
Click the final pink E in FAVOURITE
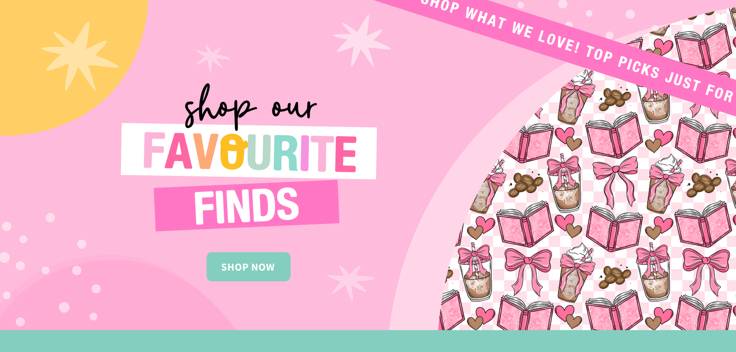click(x=345, y=154)
